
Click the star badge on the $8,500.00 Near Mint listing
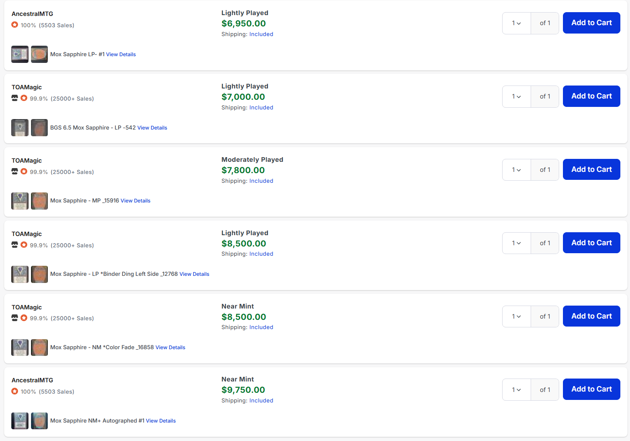24,318
